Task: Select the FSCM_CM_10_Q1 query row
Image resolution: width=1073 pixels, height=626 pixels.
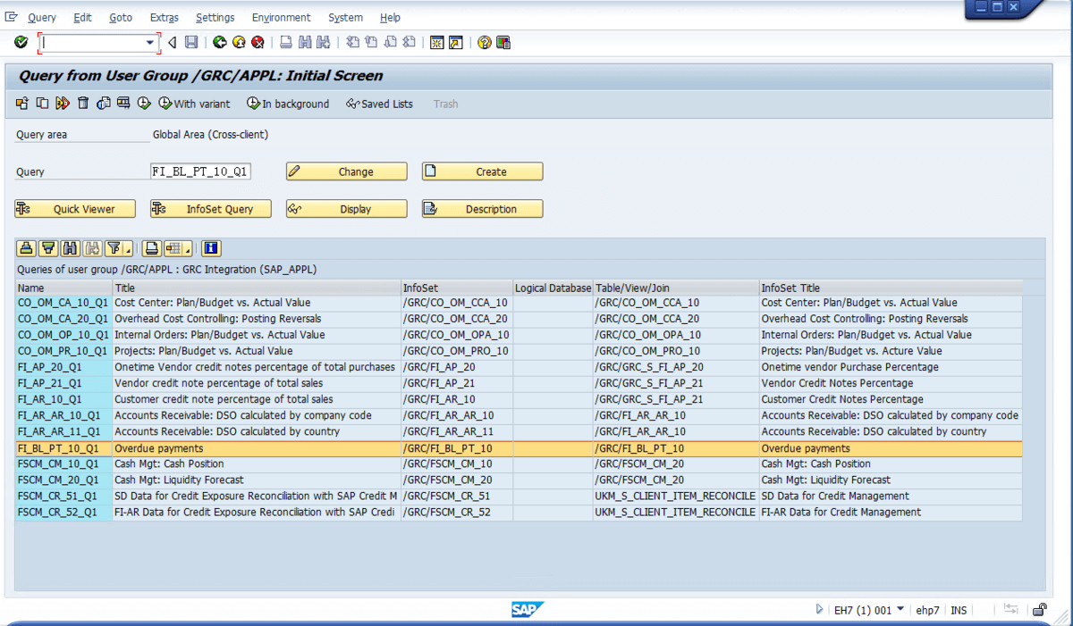Action: tap(519, 464)
